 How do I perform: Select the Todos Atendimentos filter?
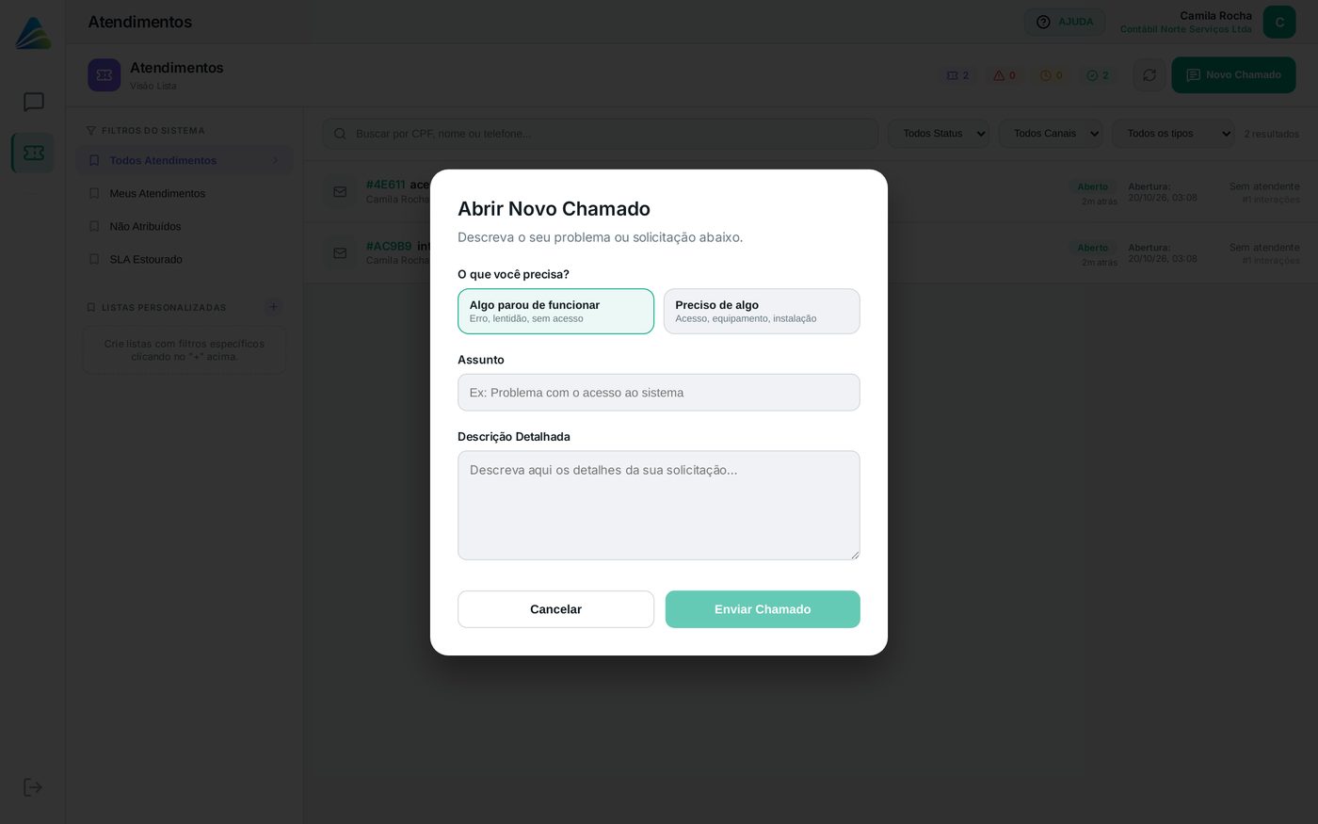coord(185,161)
